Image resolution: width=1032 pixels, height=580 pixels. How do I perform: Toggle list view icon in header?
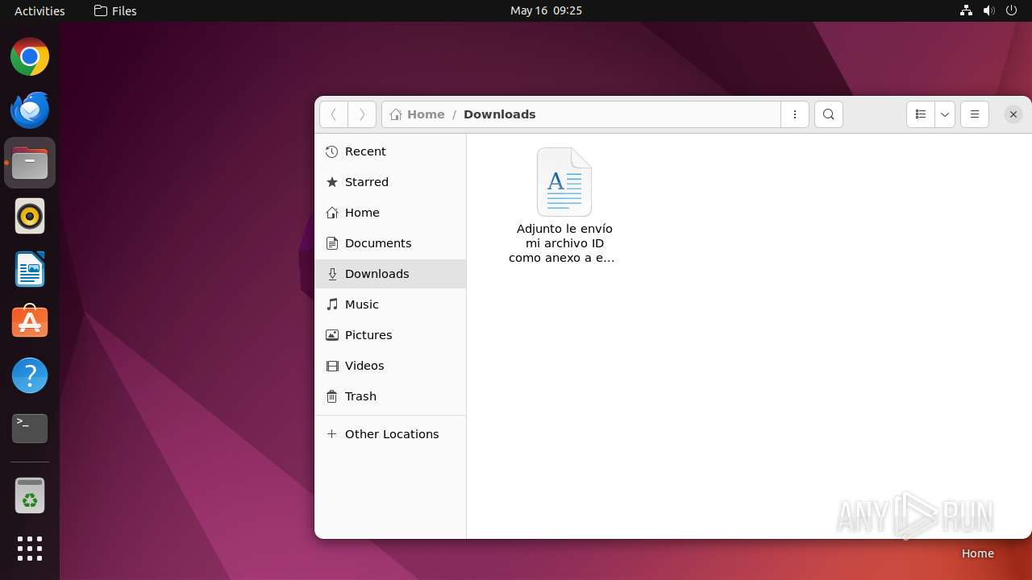pyautogui.click(x=921, y=114)
